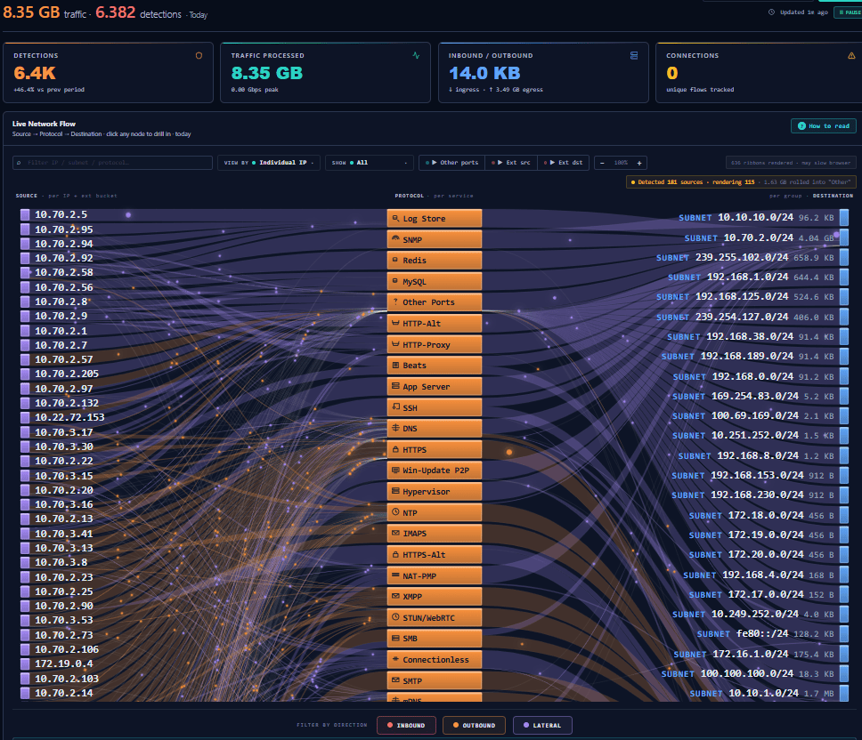This screenshot has height=740, width=862.
Task: Click the envelope icon on the IMAPS node
Action: tap(395, 533)
